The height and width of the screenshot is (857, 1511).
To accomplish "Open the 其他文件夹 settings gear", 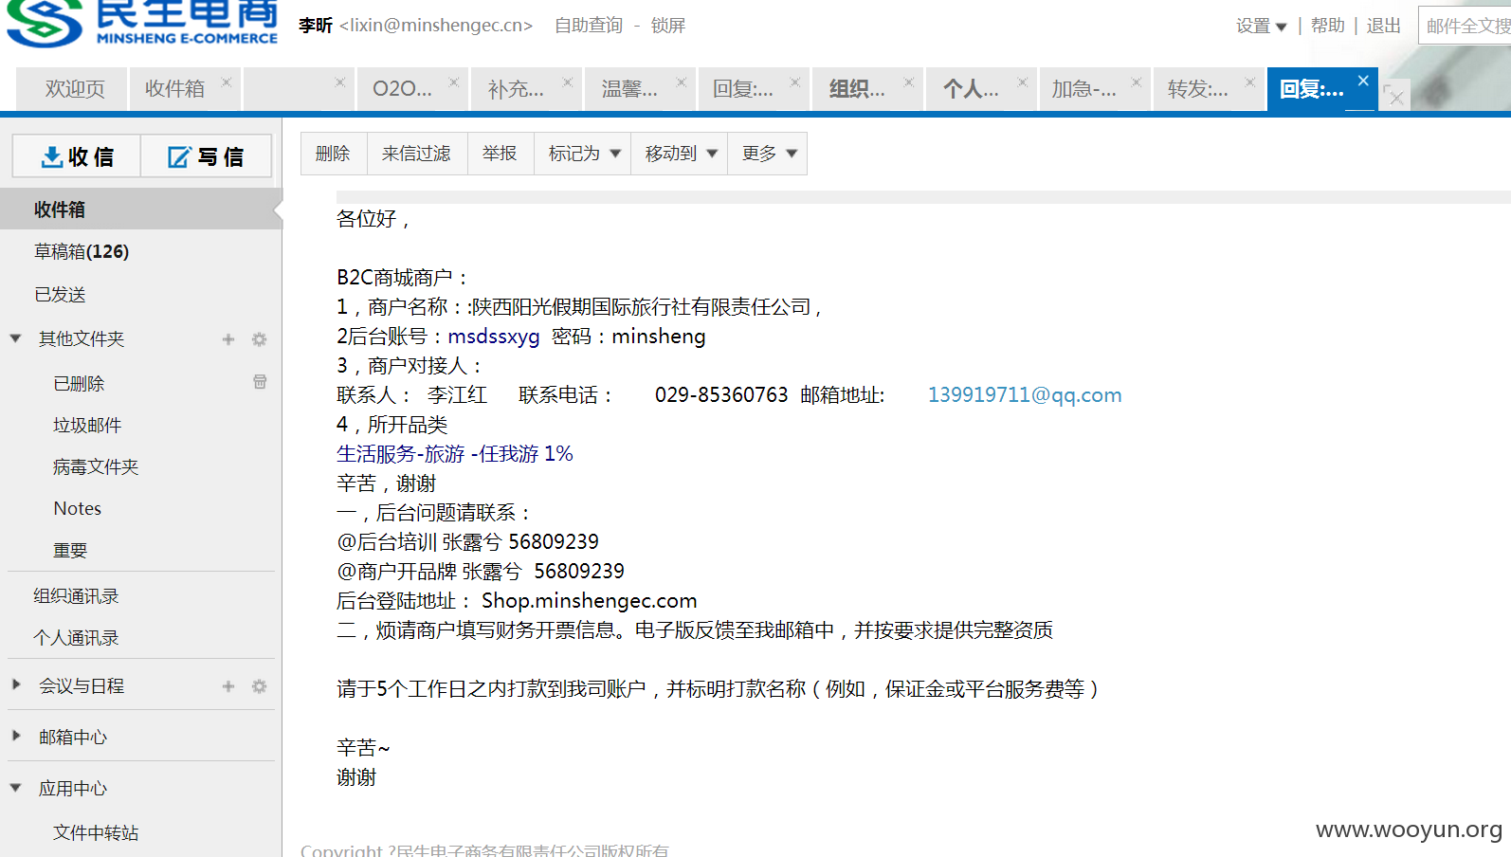I will pyautogui.click(x=259, y=339).
